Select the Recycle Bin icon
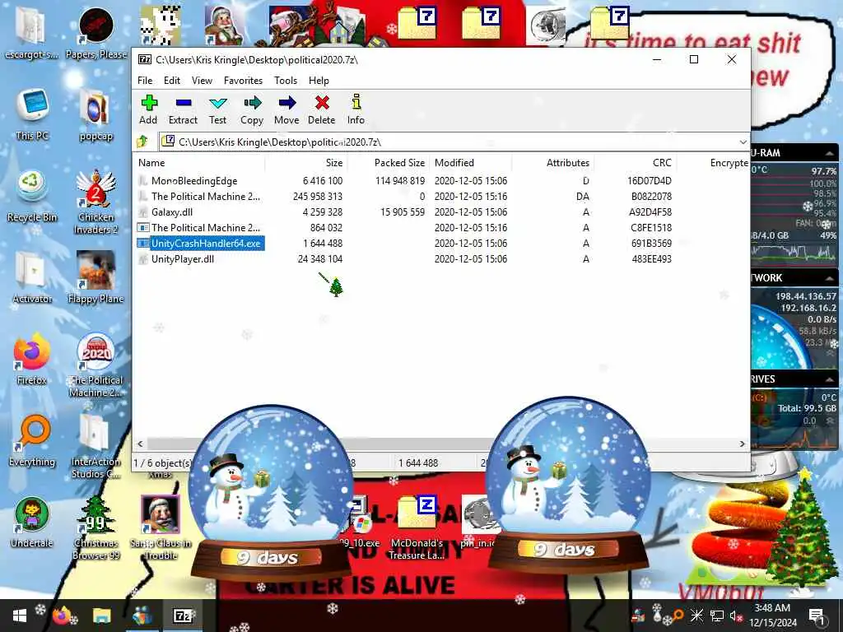 pos(32,197)
